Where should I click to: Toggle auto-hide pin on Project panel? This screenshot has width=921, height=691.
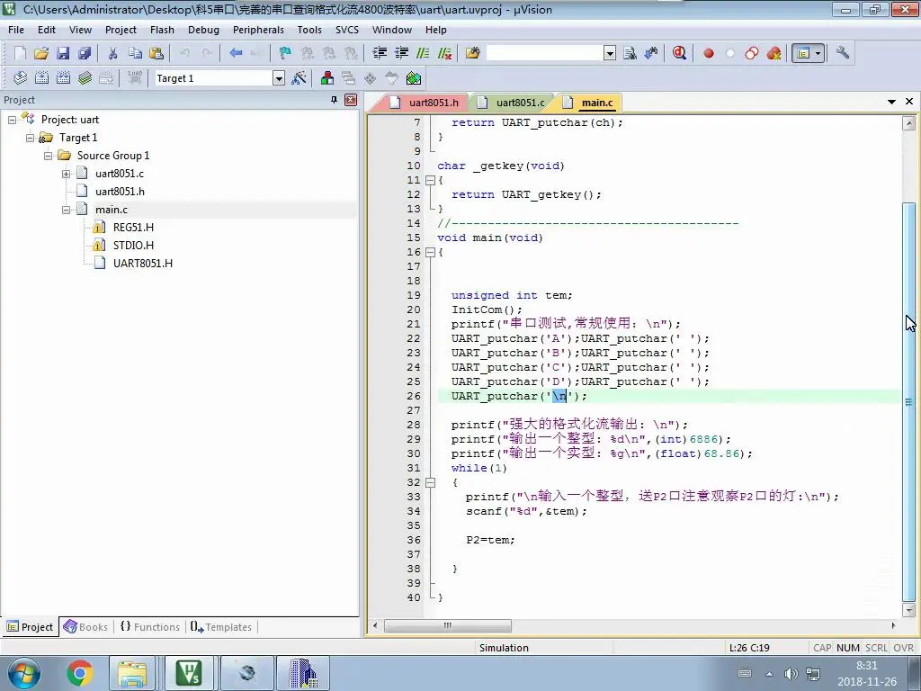tap(335, 100)
